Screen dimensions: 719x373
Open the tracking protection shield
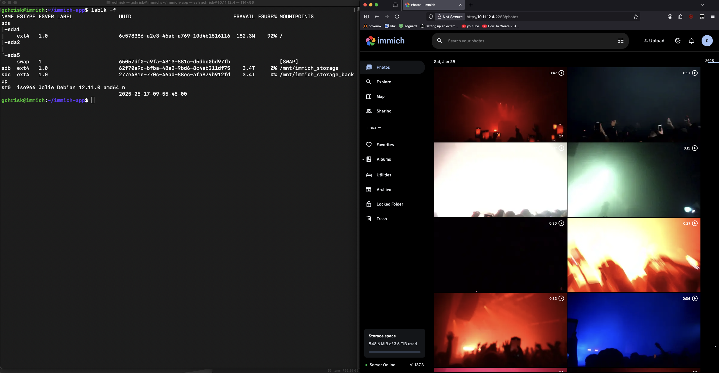click(431, 17)
